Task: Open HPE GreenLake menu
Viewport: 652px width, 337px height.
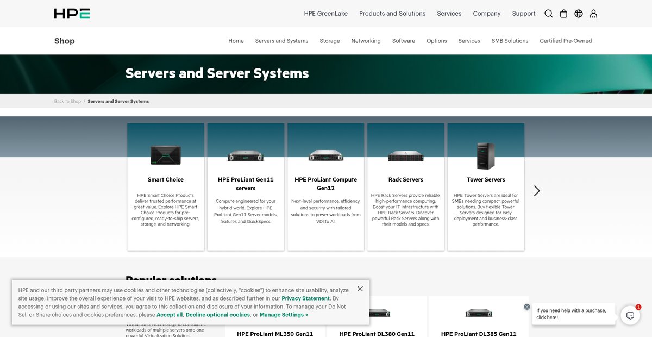Action: tap(326, 14)
